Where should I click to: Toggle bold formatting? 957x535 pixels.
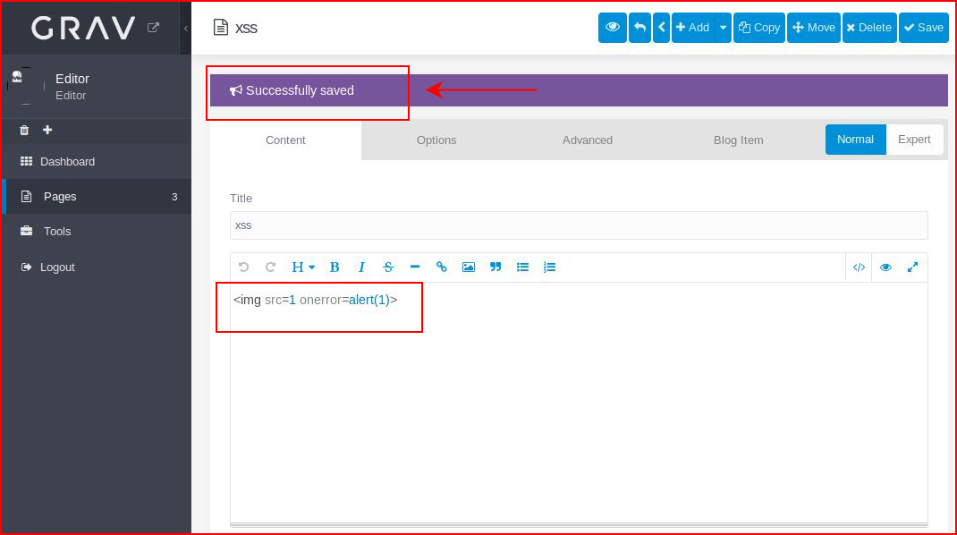click(335, 267)
